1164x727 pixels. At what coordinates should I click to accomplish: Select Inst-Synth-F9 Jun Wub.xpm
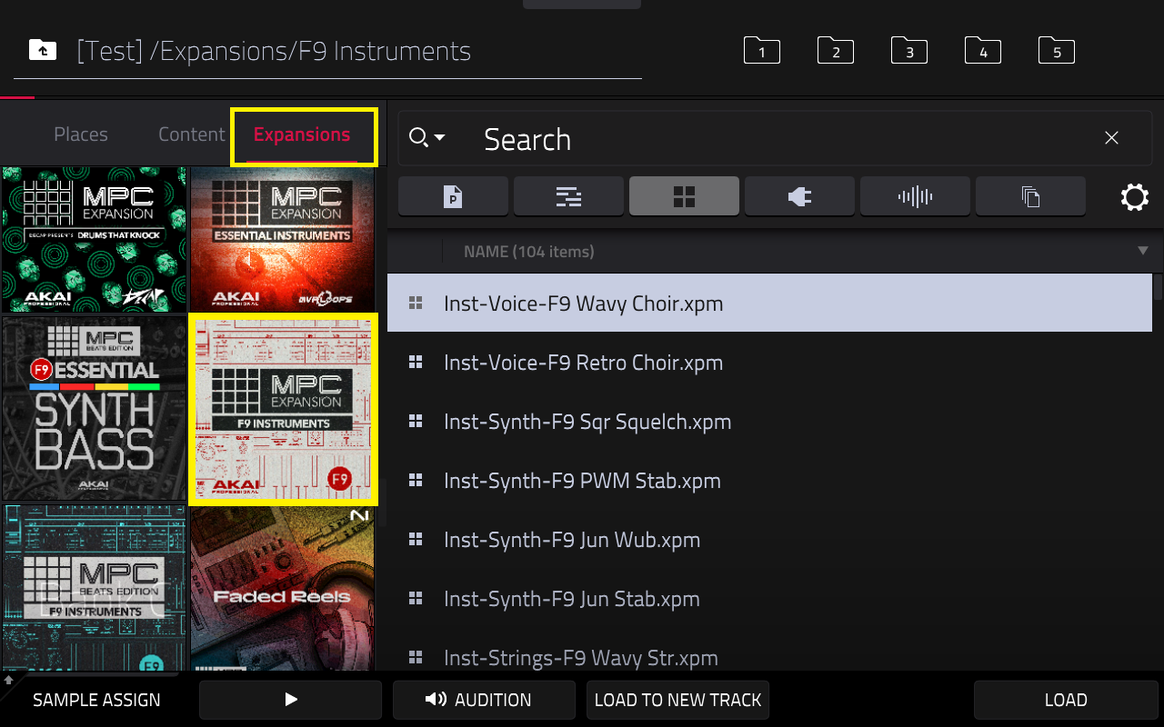tap(769, 539)
